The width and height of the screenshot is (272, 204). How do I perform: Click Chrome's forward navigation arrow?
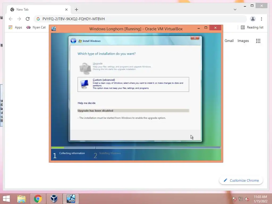(19, 19)
